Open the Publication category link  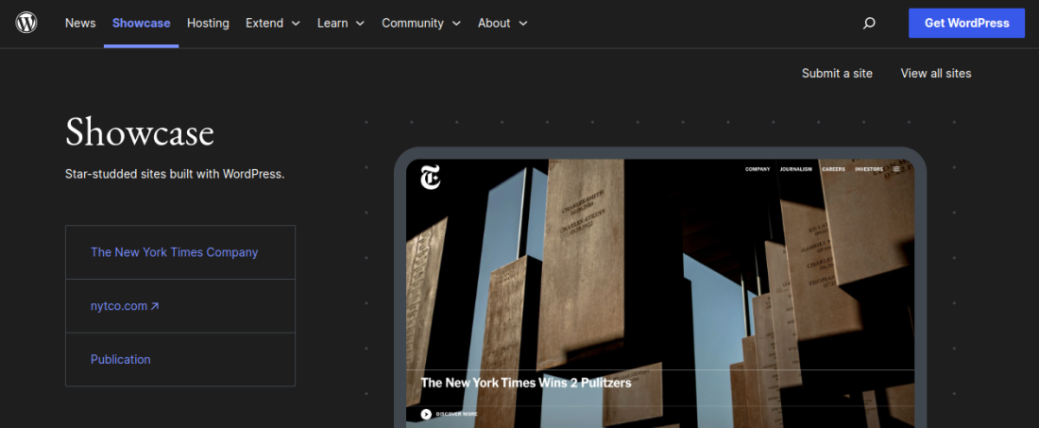(121, 360)
